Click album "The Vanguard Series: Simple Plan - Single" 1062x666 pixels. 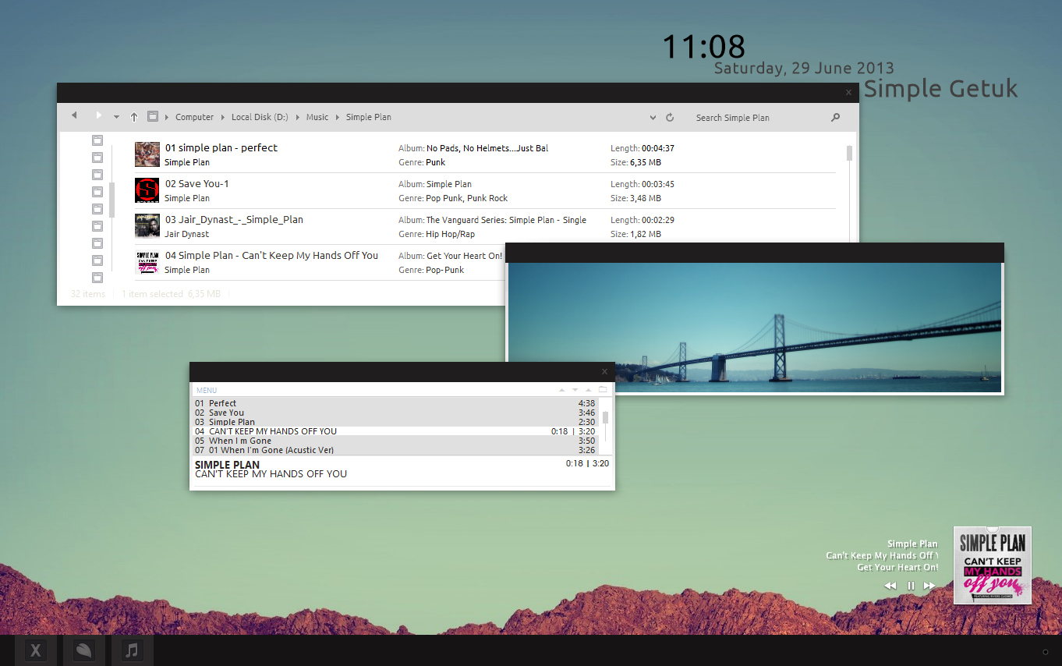pyautogui.click(x=506, y=220)
